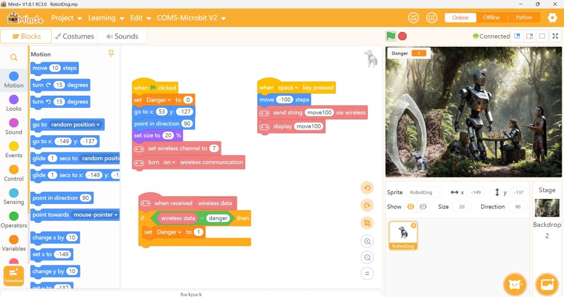Select the RobotDog sprite thumbnail
Viewport: 564px width, 297px height.
pyautogui.click(x=403, y=235)
